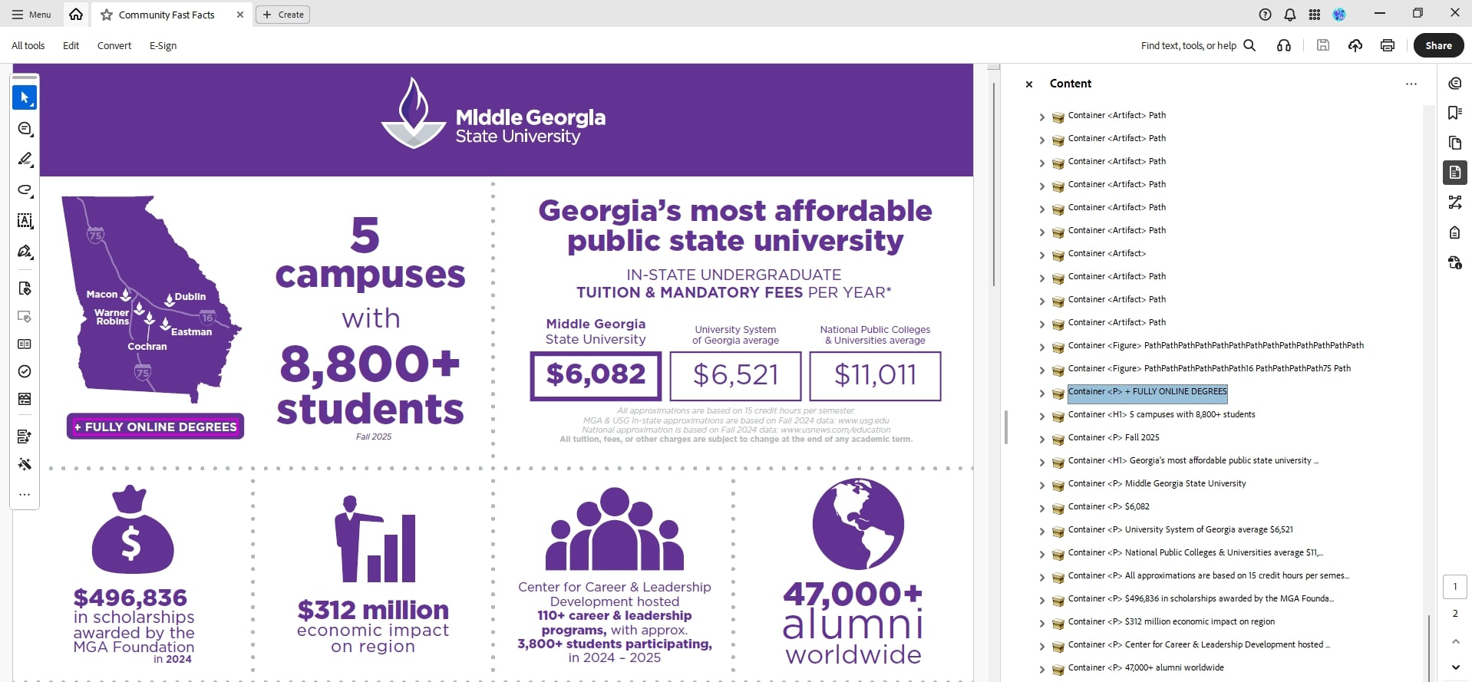Choose the highlighter tool in left toolbar

pyautogui.click(x=25, y=160)
